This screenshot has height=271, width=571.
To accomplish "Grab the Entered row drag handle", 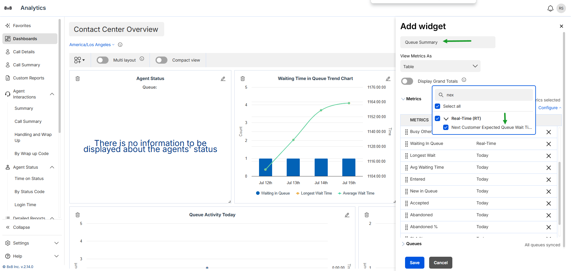I will 406,179.
